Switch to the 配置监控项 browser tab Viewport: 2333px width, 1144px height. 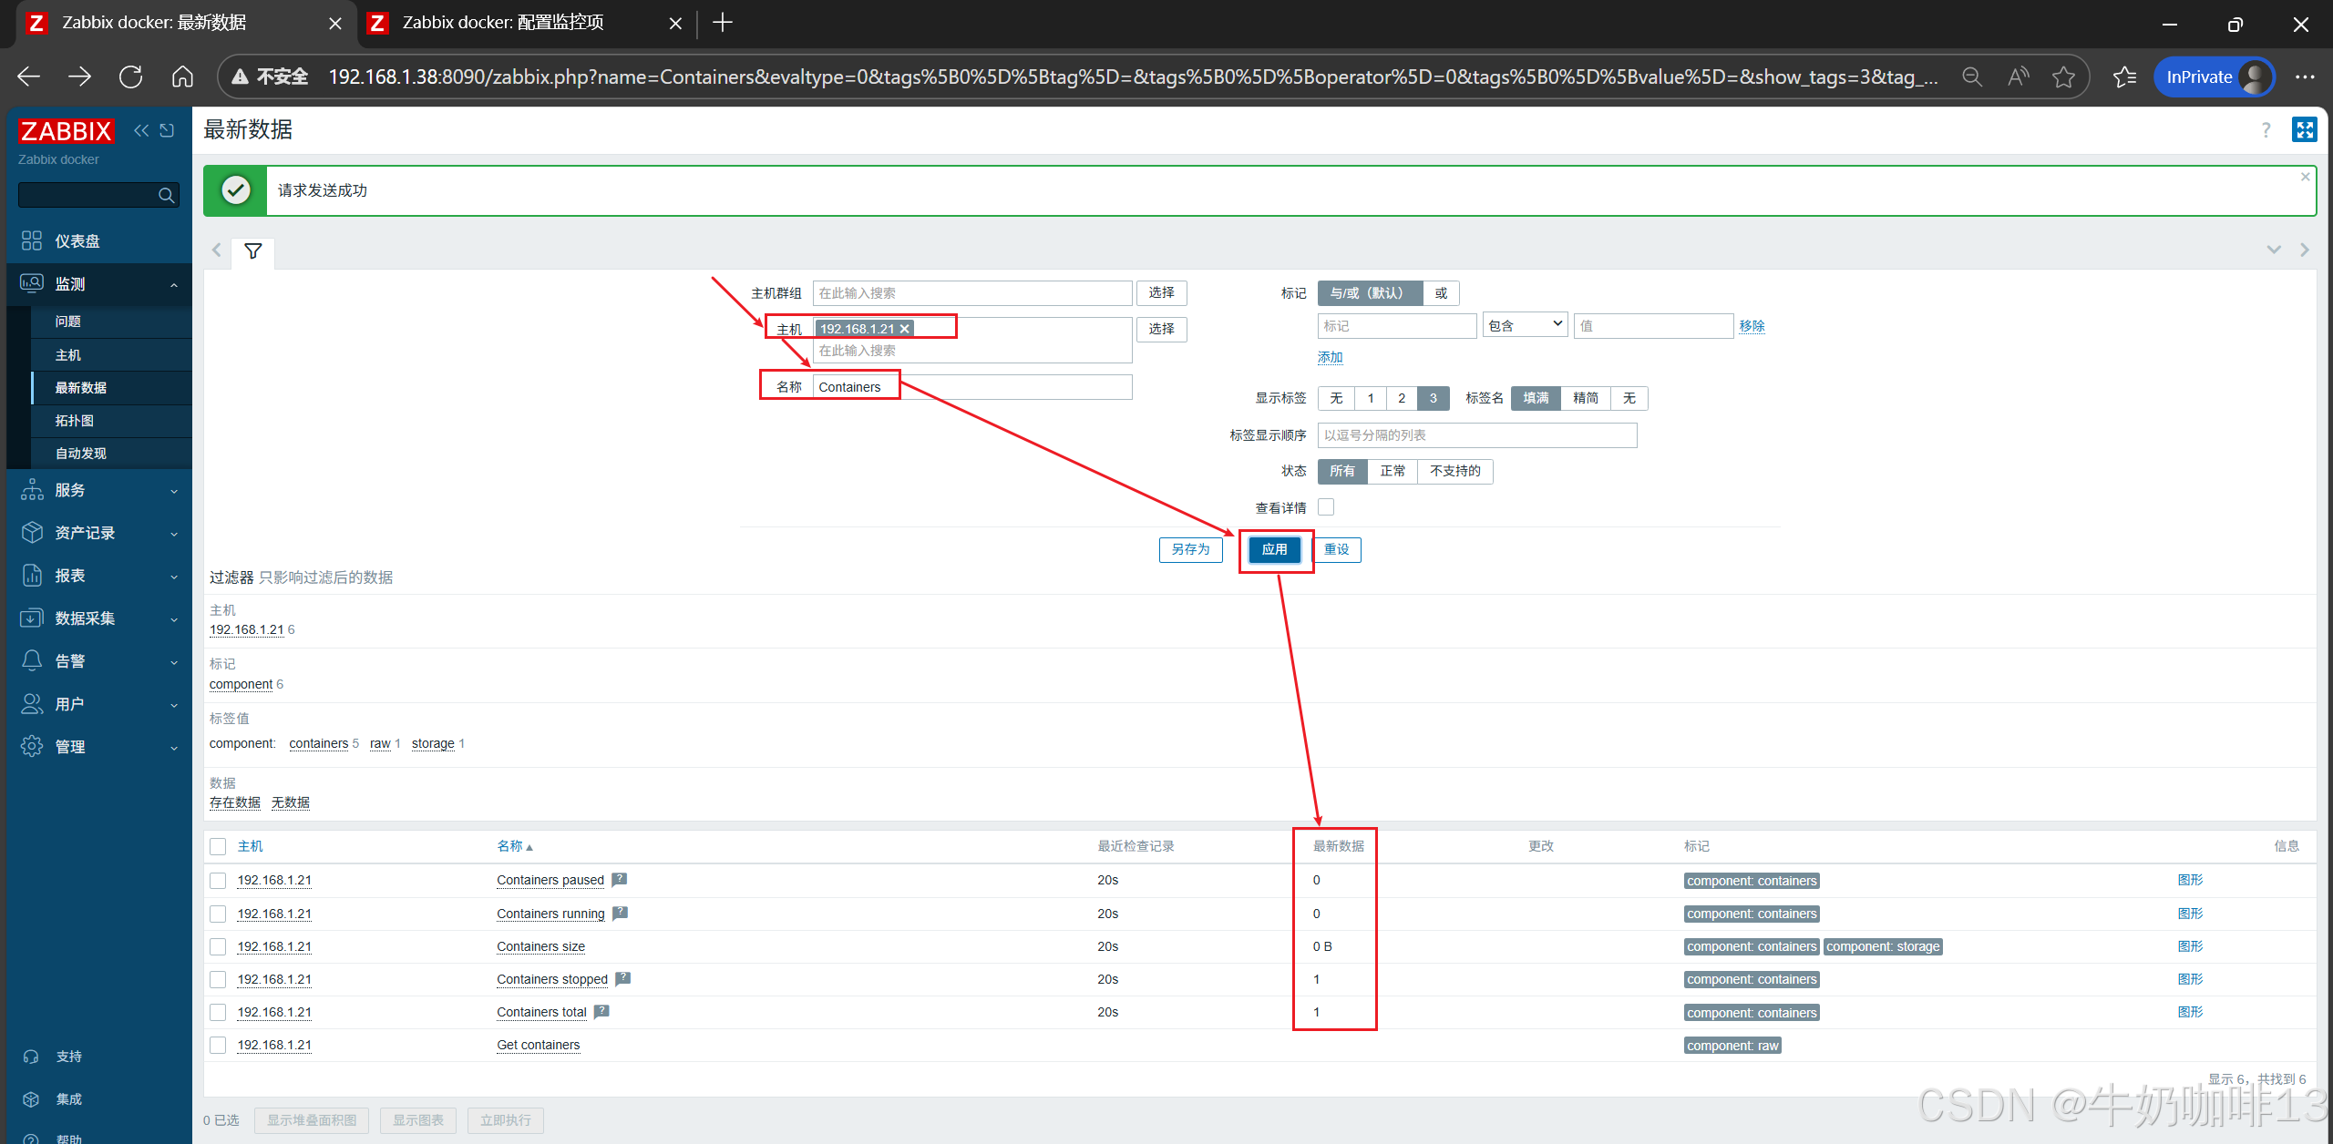point(503,23)
